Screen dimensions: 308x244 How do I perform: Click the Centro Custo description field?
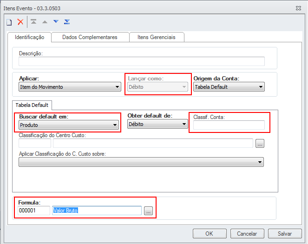pos(153,143)
